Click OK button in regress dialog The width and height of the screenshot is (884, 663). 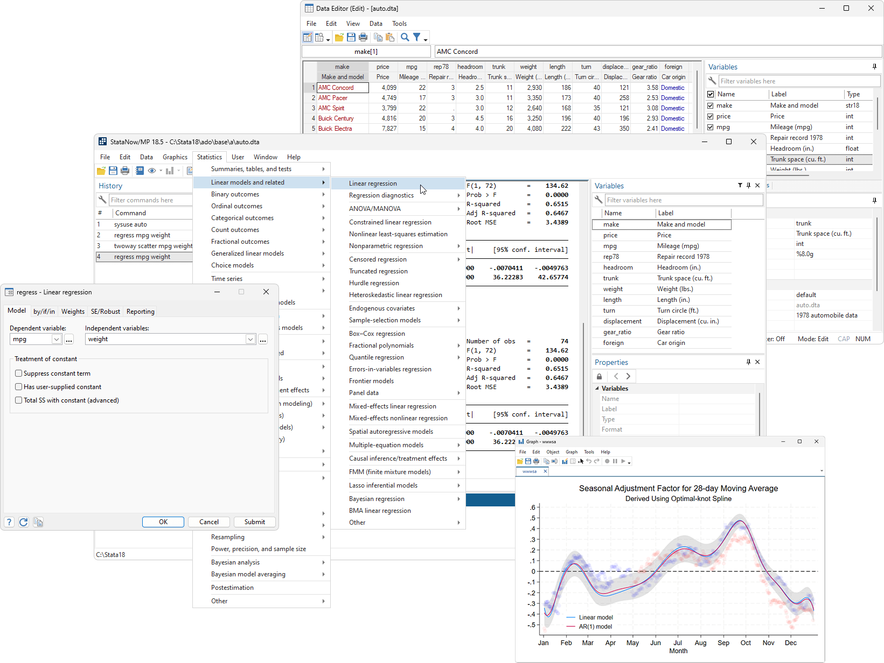point(163,522)
